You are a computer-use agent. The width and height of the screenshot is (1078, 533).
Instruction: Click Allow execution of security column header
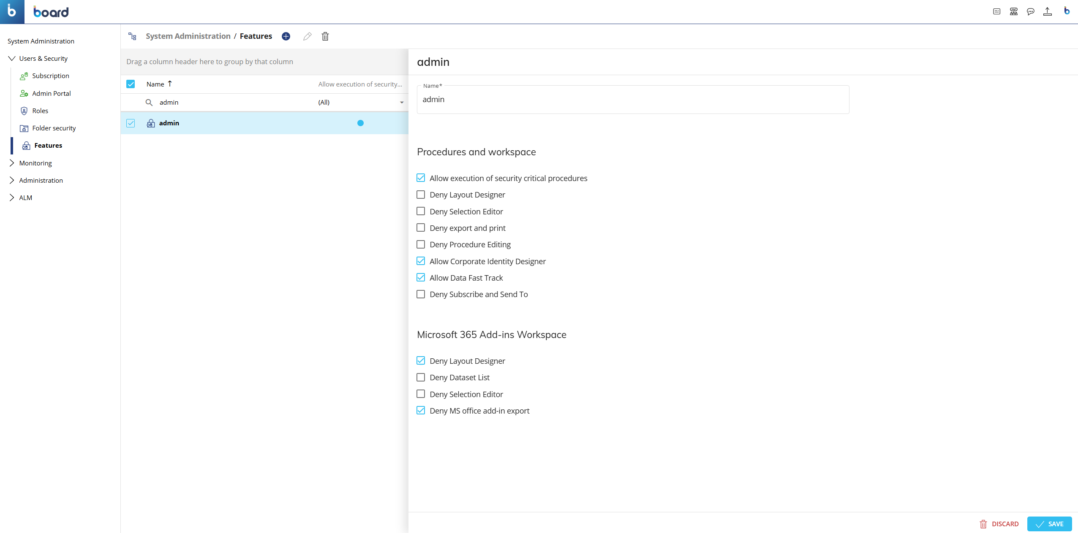point(360,84)
